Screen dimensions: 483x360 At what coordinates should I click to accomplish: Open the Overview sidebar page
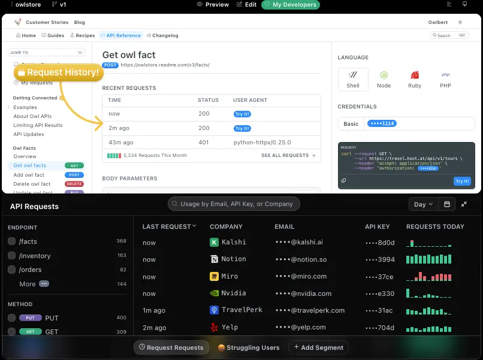click(x=25, y=156)
